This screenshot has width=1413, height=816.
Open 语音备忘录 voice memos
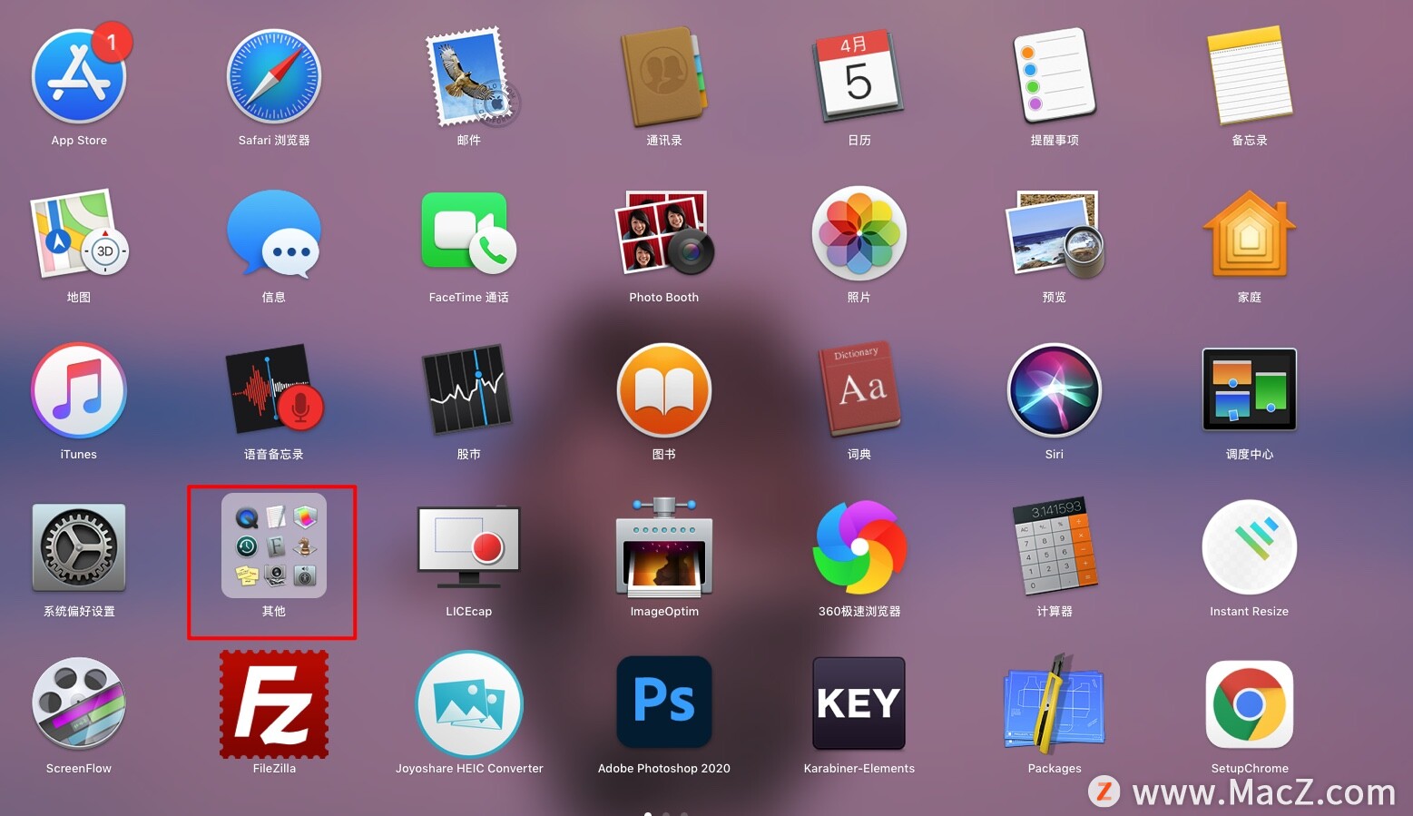tap(274, 390)
